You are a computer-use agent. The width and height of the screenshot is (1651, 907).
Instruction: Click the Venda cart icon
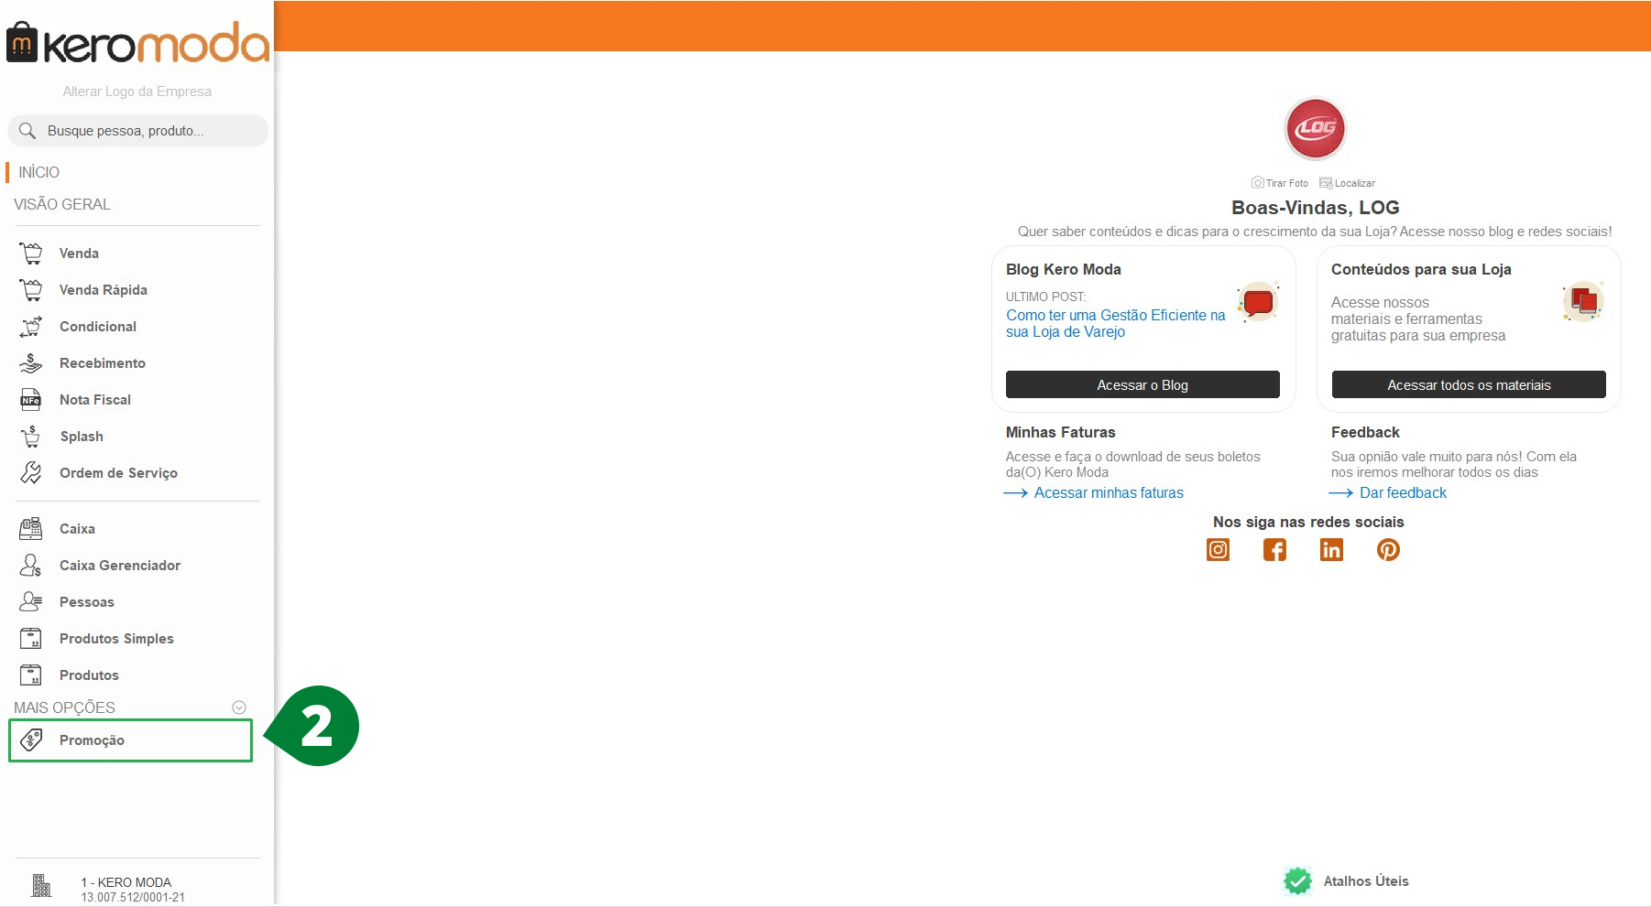point(31,253)
